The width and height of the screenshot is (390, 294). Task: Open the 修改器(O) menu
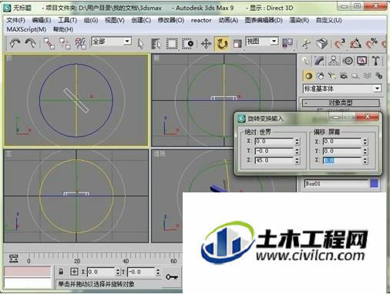[x=171, y=20]
